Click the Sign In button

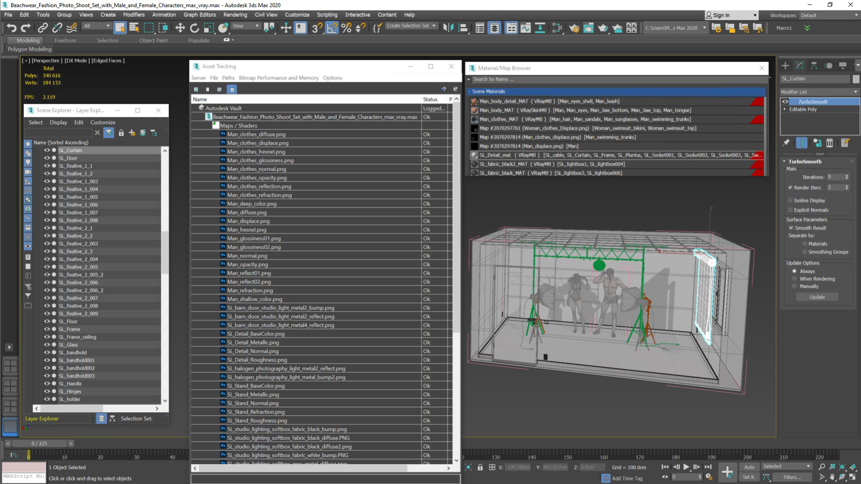click(x=732, y=15)
